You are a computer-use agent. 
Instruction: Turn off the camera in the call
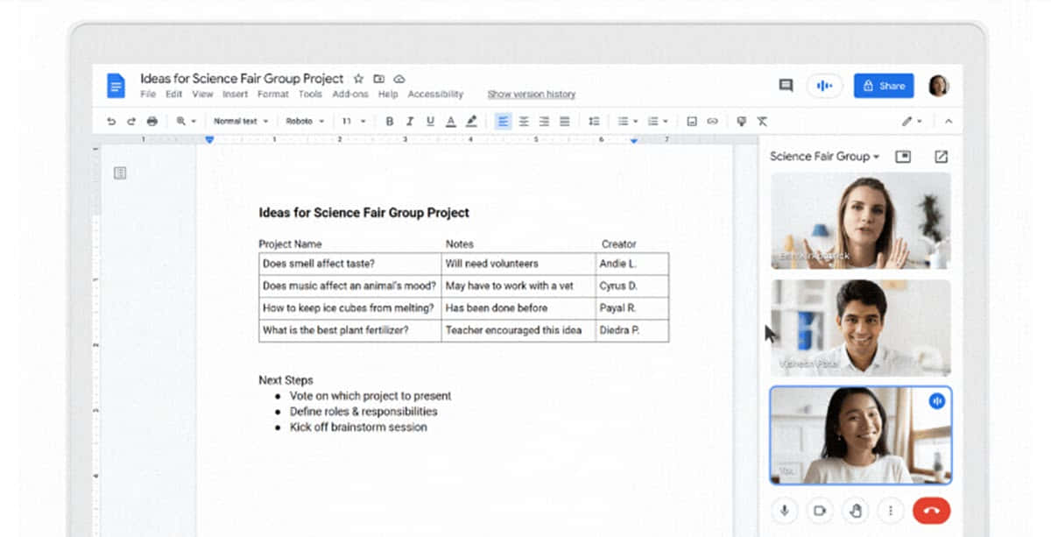click(820, 510)
